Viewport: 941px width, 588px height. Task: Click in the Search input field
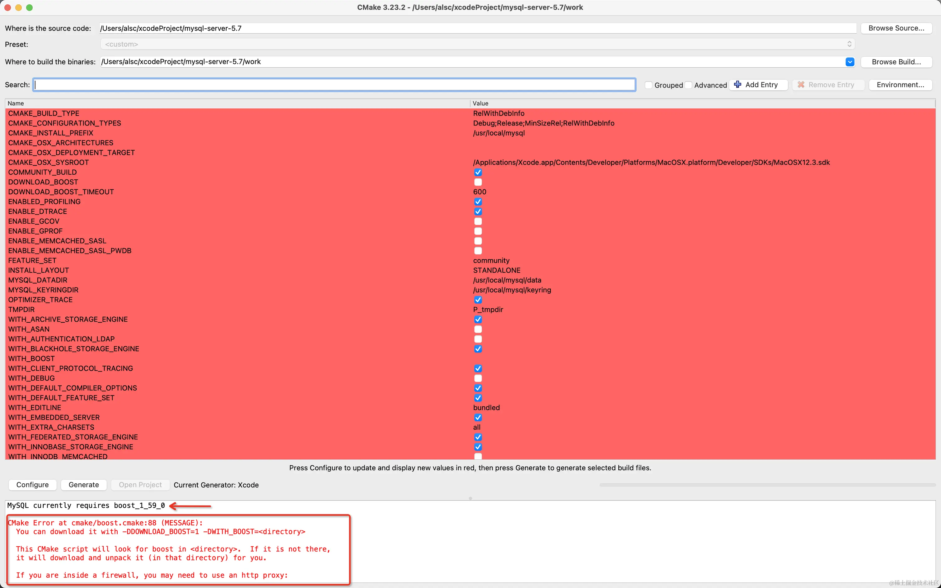pos(334,85)
